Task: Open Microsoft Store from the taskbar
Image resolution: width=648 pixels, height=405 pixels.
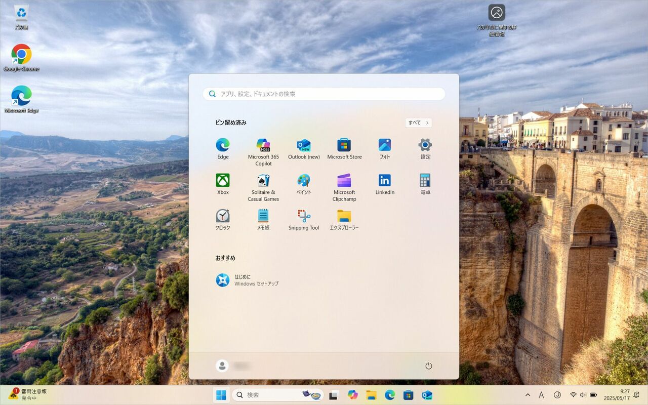Action: tap(408, 395)
